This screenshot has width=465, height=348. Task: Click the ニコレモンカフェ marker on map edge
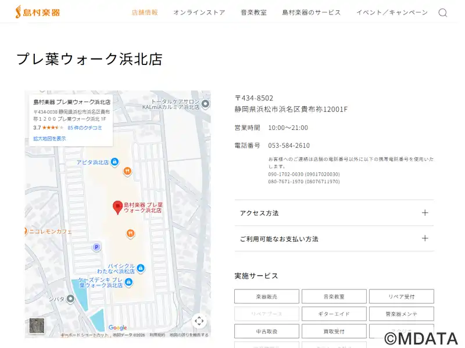(26, 231)
